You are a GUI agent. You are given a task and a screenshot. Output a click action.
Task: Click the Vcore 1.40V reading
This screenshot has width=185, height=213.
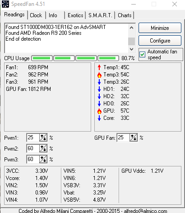[27, 178]
